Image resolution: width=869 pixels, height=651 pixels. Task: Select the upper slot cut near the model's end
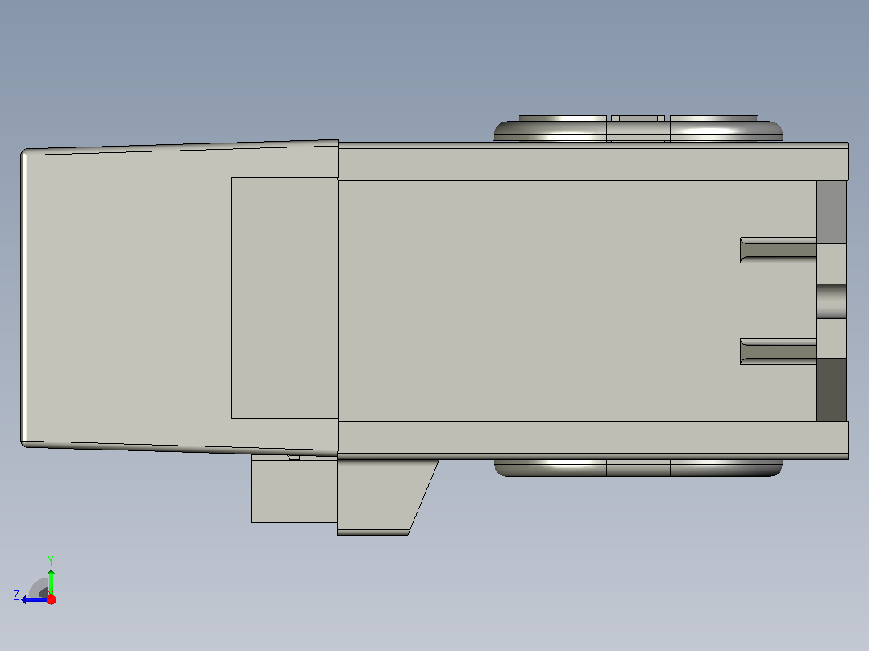(778, 251)
